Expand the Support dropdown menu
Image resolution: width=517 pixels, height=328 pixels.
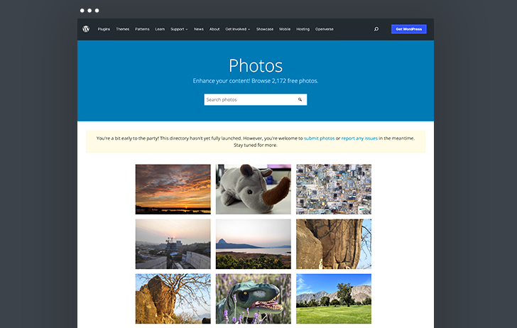coord(179,29)
